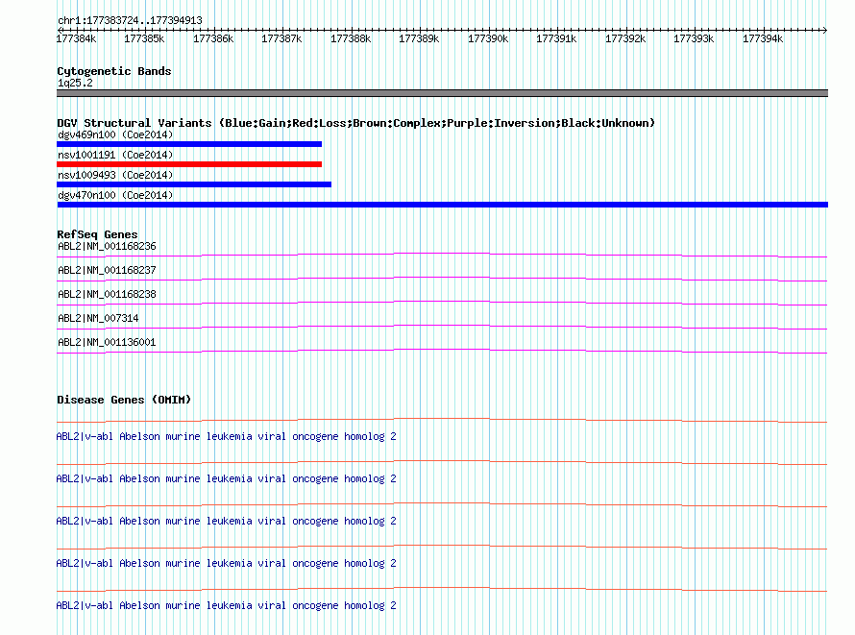
Task: Select the Disease Genes (OMIM) track title
Action: (x=124, y=400)
